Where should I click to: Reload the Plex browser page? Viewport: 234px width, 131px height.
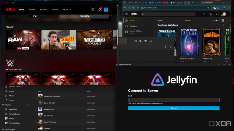[x=133, y=8]
